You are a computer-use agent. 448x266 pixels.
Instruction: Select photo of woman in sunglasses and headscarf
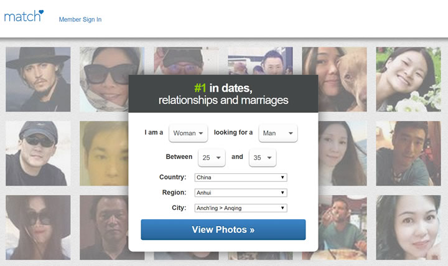[111, 79]
